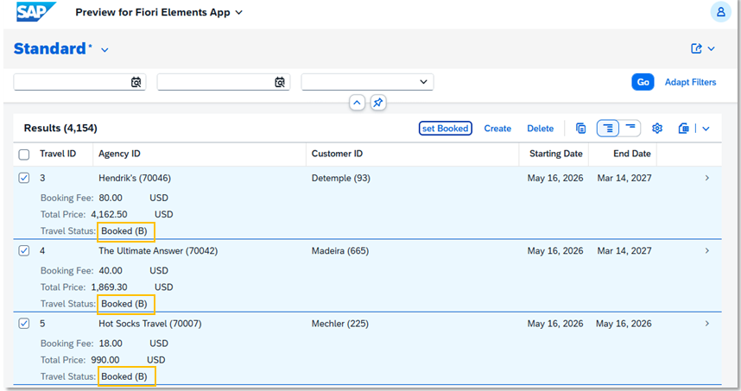
Task: Click the Create button
Action: coord(497,129)
